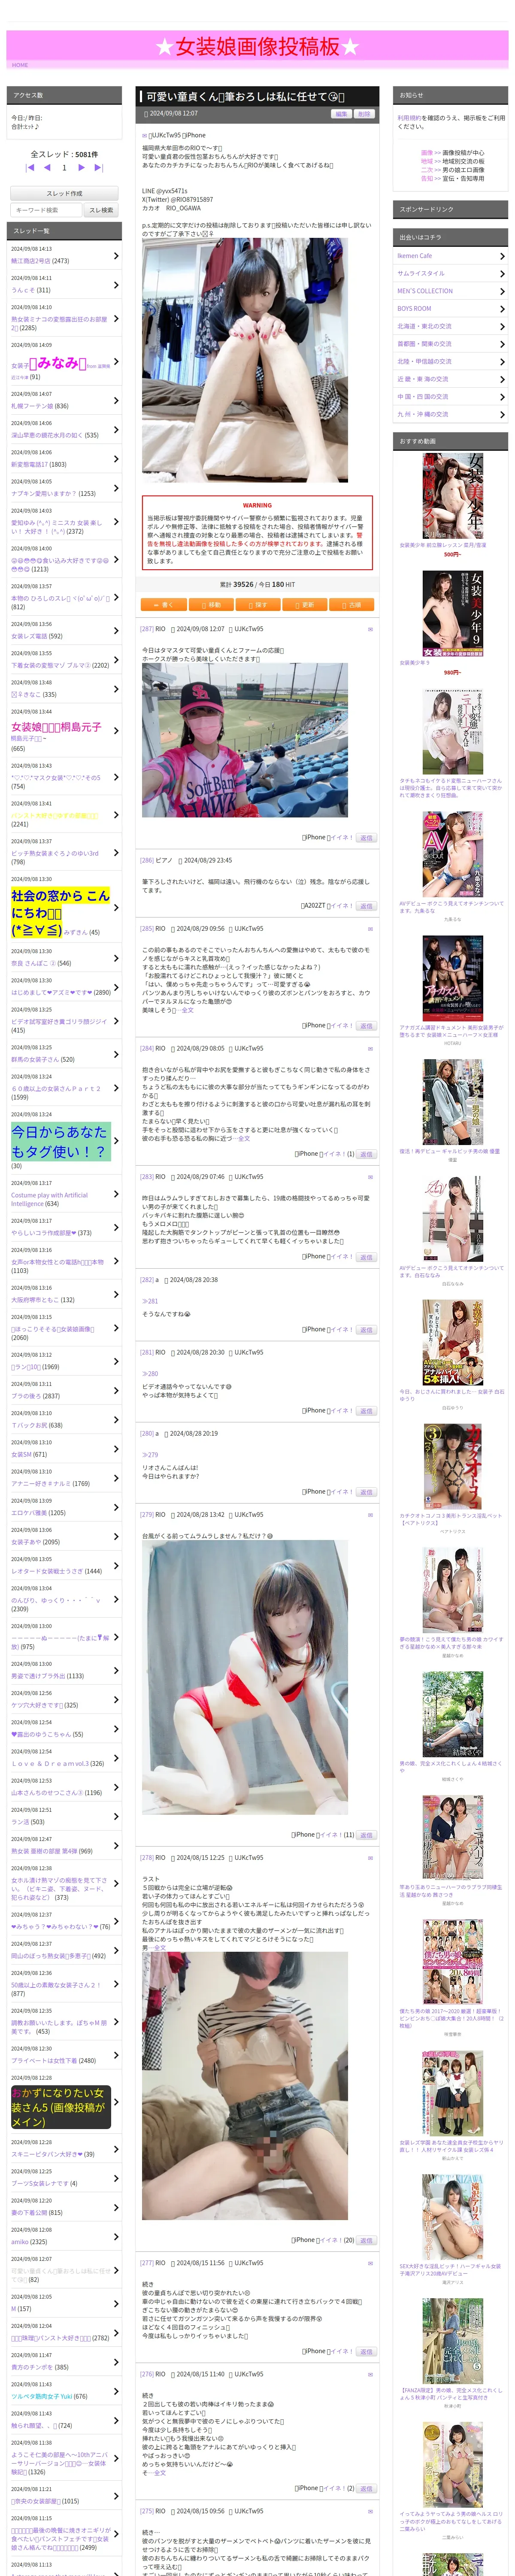
Task: Open the HOME link under banner
Action: tap(20, 65)
